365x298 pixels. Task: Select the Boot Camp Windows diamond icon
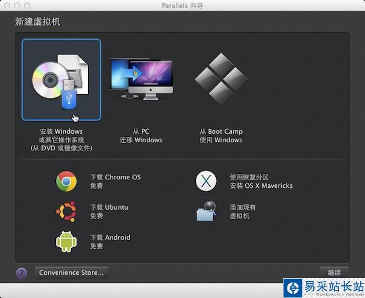[x=221, y=78]
